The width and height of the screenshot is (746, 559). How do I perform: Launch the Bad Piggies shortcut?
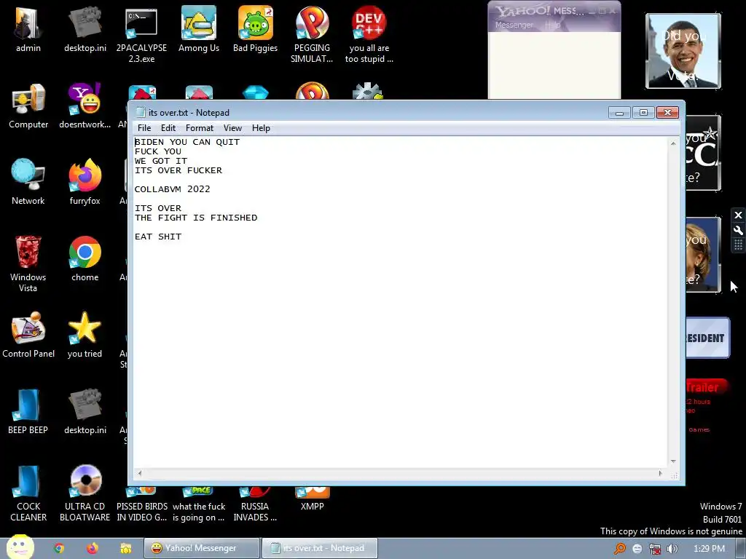256,29
